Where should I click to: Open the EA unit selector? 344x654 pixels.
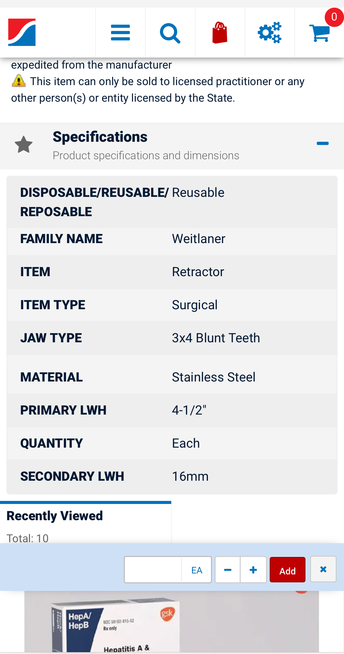point(197,570)
